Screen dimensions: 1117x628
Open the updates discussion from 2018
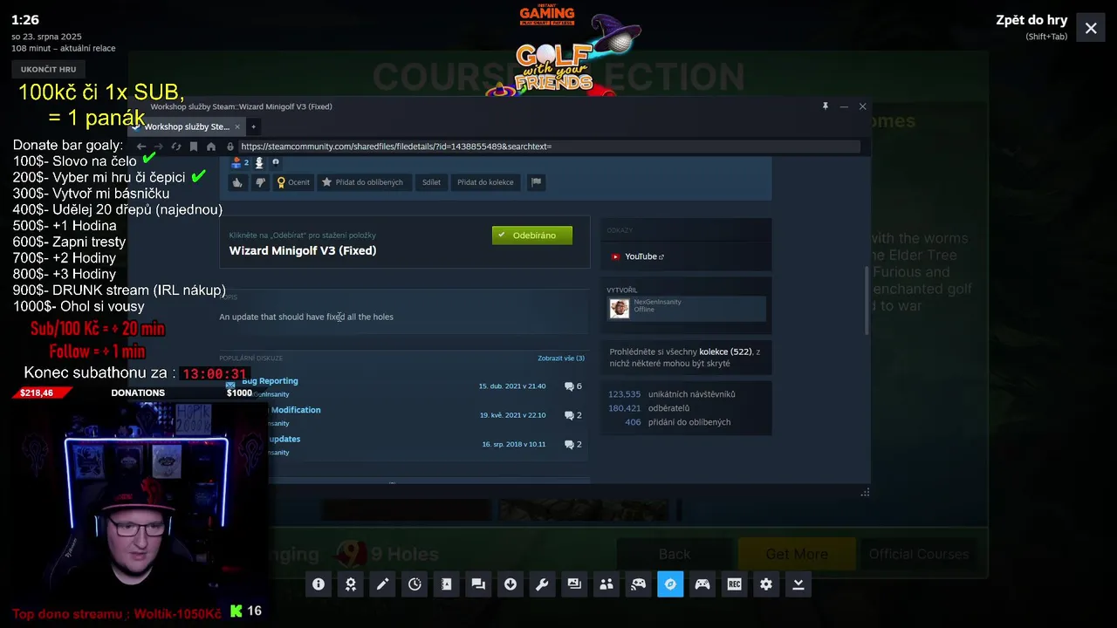[284, 439]
